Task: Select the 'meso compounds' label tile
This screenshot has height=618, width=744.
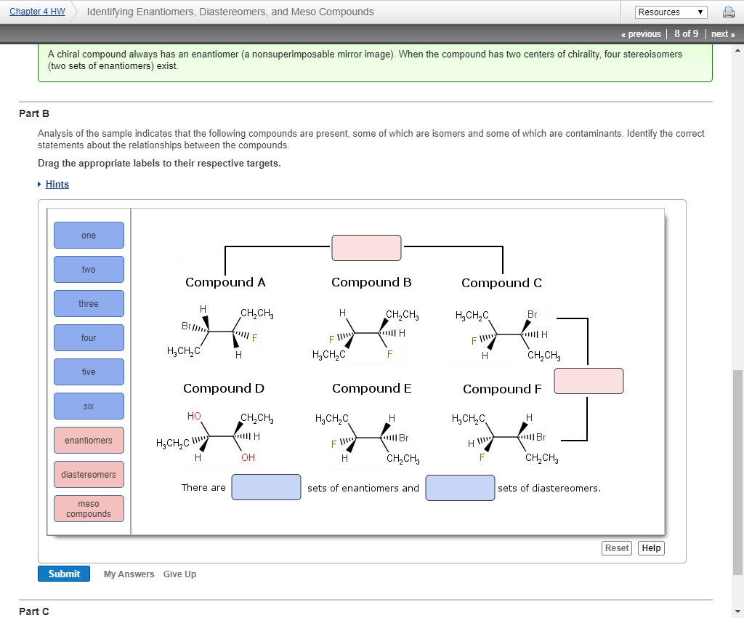Action: coord(89,508)
